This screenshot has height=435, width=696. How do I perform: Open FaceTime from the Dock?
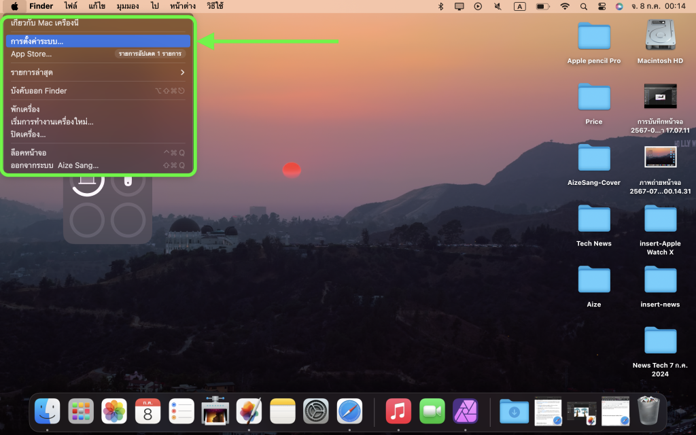[432, 411]
